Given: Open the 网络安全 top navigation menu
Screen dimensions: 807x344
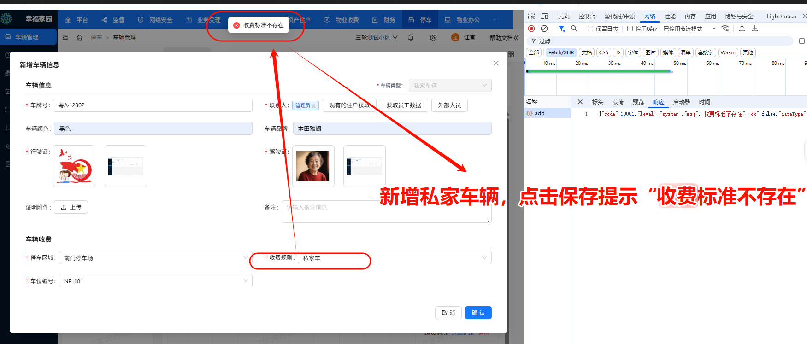Looking at the screenshot, I should point(155,20).
